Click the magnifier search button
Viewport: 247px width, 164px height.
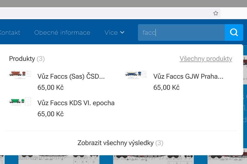234,32
